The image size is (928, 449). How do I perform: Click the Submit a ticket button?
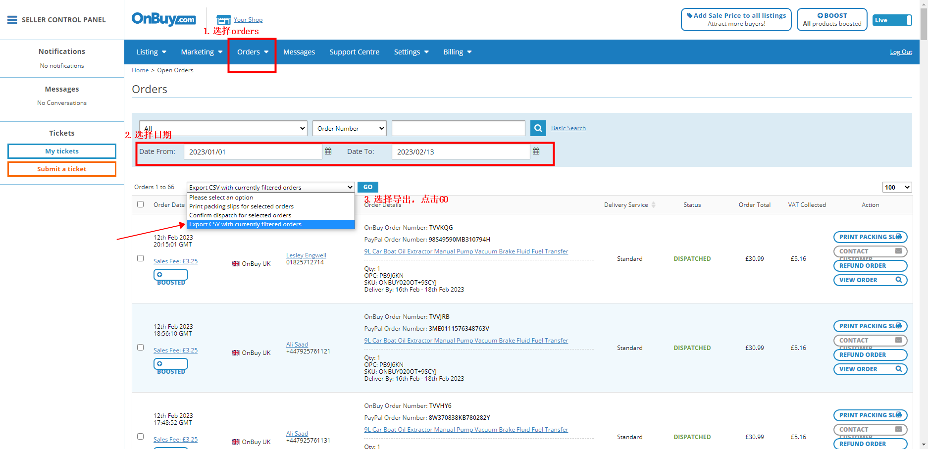pos(62,169)
